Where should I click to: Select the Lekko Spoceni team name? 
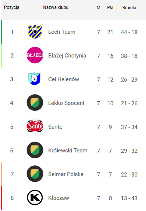click(x=66, y=103)
